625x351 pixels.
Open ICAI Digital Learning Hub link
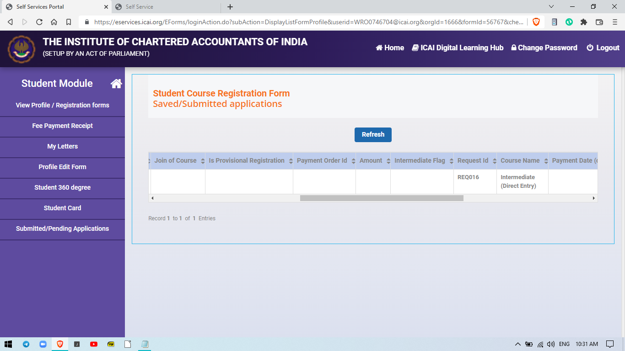458,48
